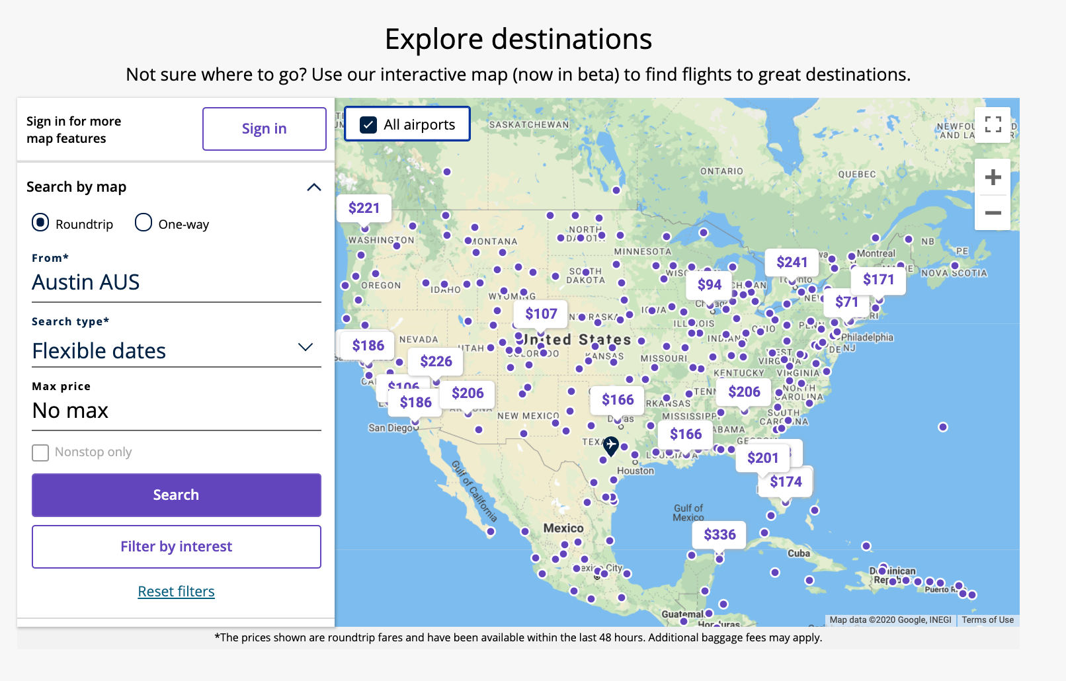Zoom in on the map
1066x681 pixels.
click(993, 177)
